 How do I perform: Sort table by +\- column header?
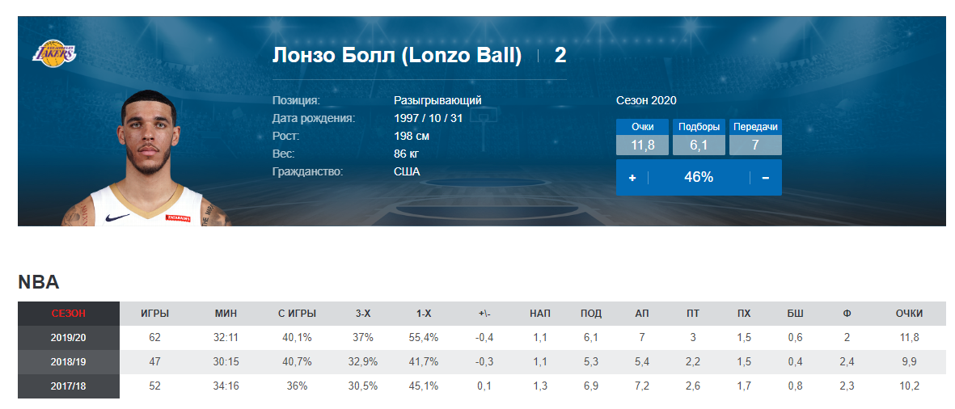(x=485, y=314)
